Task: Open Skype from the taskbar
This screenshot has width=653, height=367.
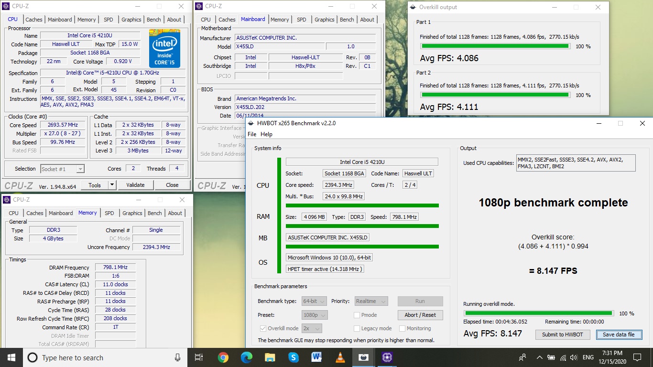Action: [x=293, y=357]
